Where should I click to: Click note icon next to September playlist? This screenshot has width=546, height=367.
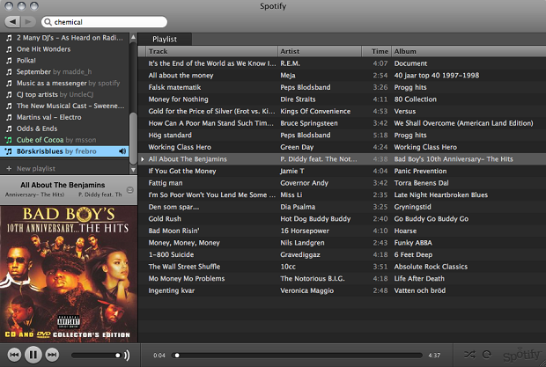tap(9, 71)
